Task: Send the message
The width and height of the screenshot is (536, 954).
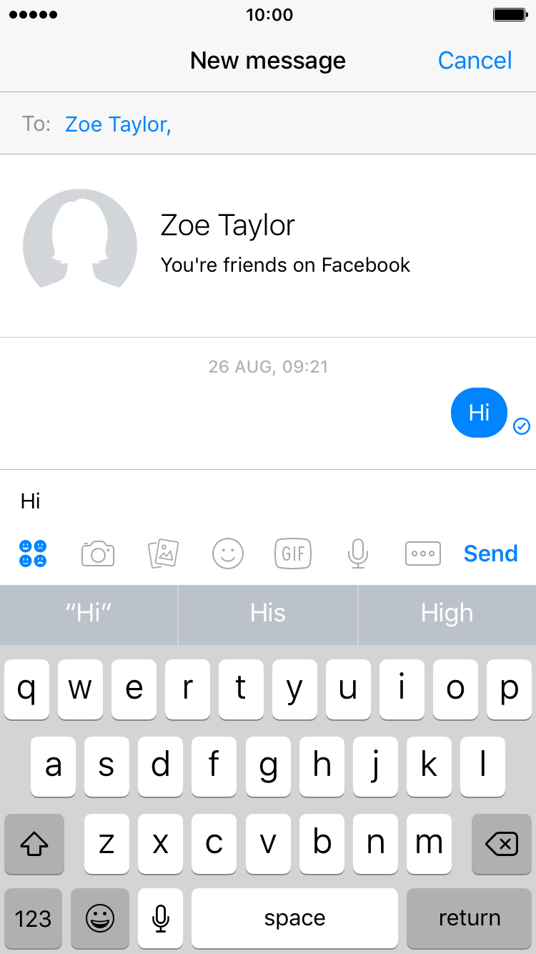Action: click(490, 554)
